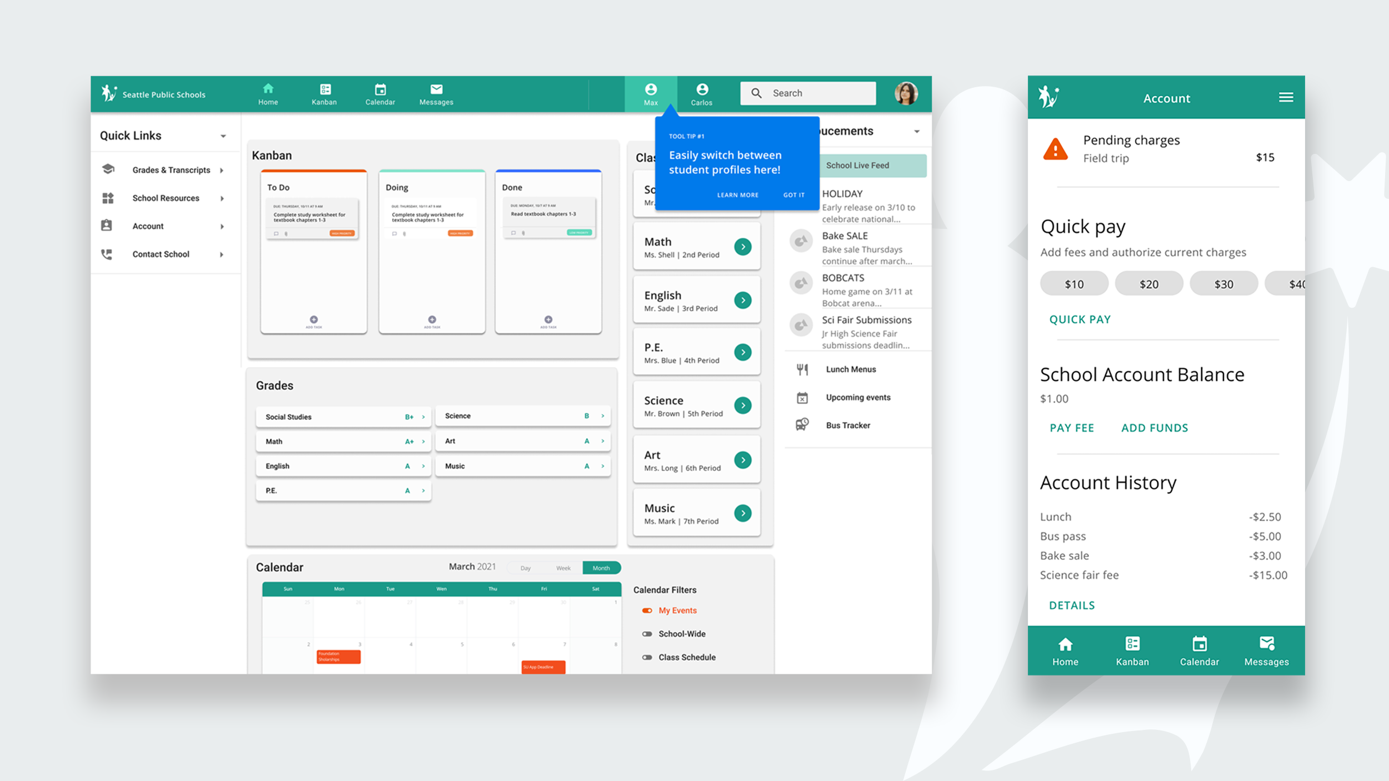Screen dimensions: 1389x781
Task: Open the Read textbook chapters 1-3 card
Action: [548, 218]
